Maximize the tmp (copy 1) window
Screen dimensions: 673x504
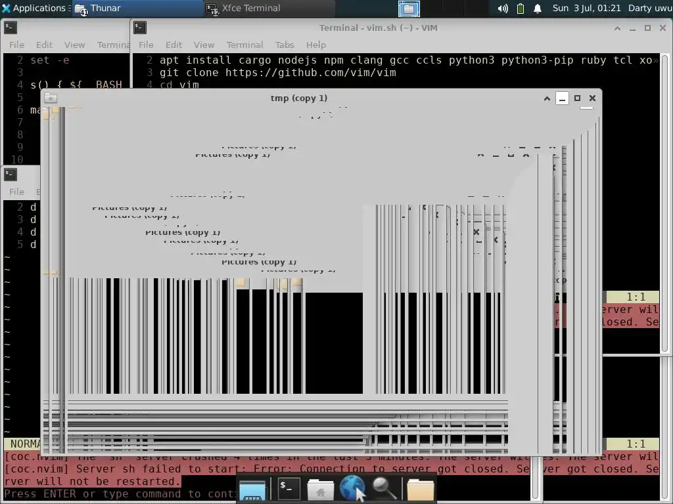point(577,98)
